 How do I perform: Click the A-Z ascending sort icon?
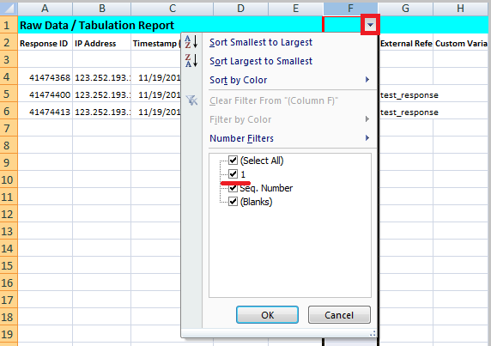point(191,42)
